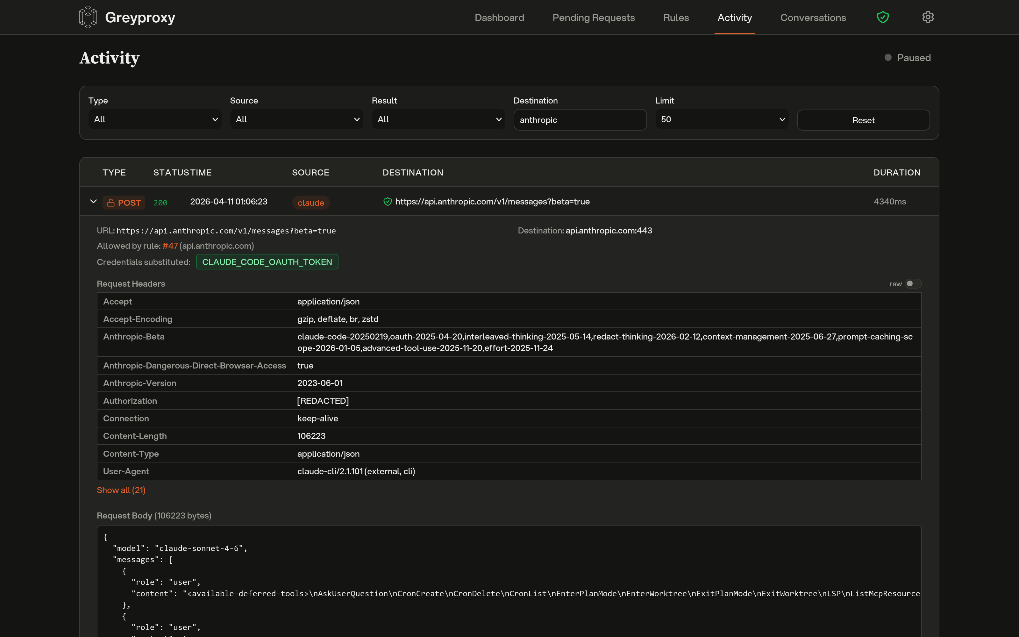This screenshot has height=637, width=1019.
Task: Click the verified shield icon beside the anthropic URL
Action: coord(388,201)
